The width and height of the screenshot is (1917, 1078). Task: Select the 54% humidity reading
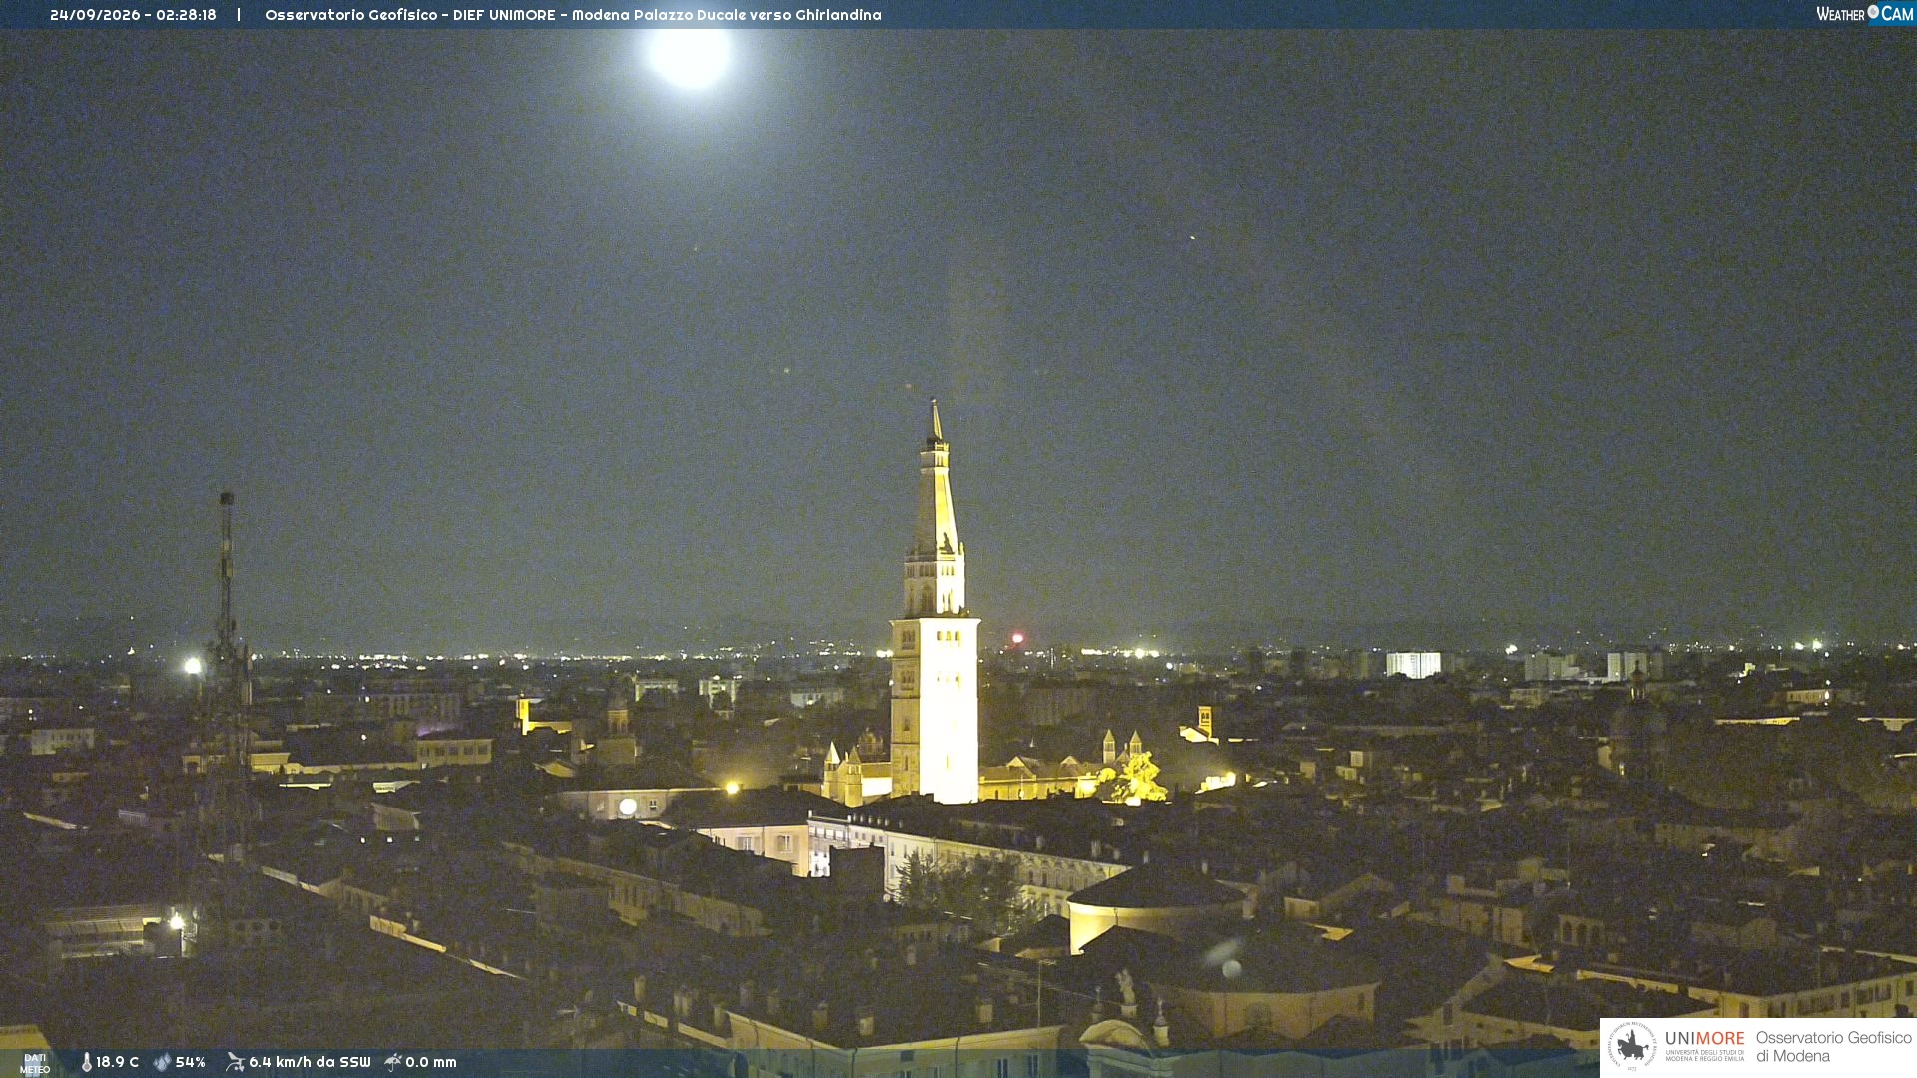pos(190,1062)
